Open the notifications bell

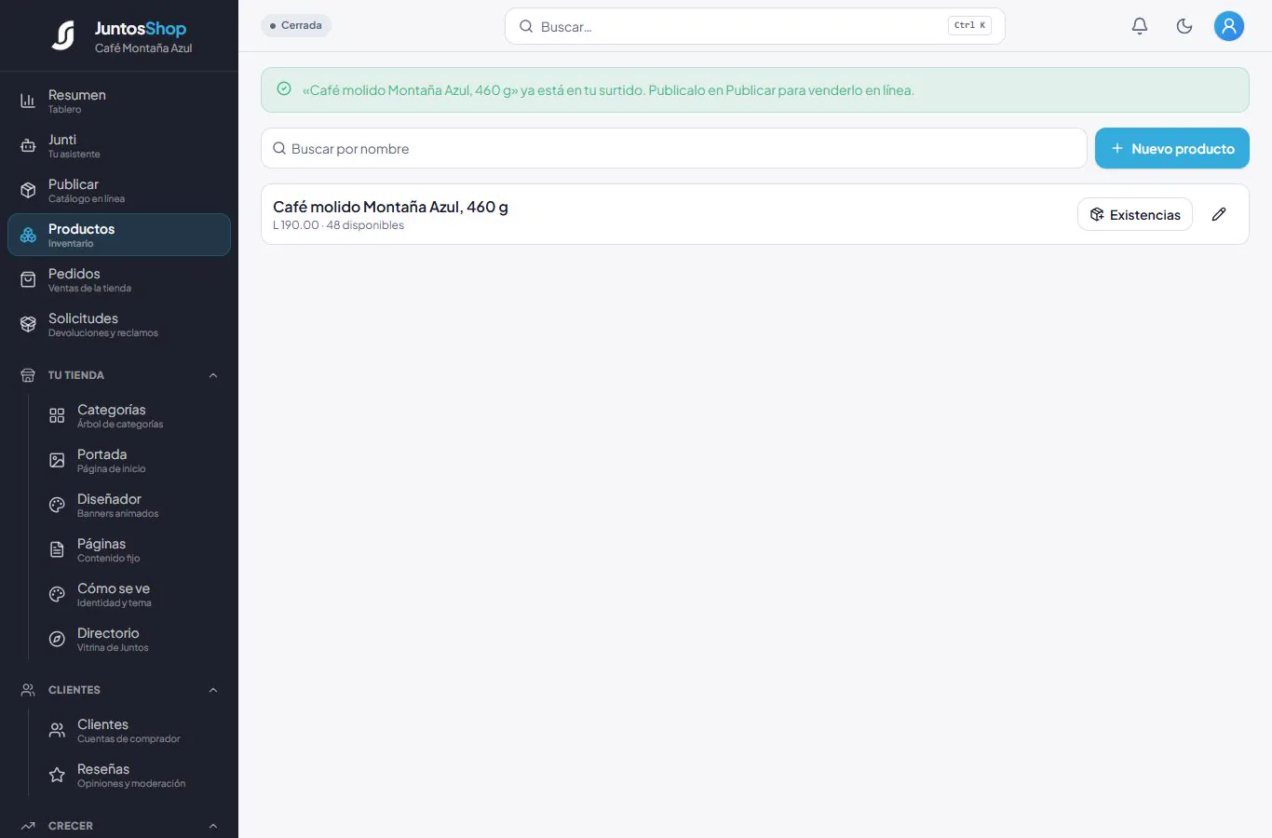tap(1140, 26)
